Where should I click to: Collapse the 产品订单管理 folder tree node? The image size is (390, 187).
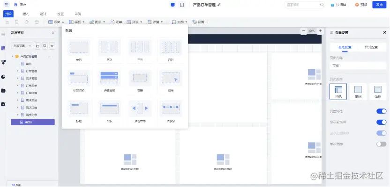tap(13, 57)
